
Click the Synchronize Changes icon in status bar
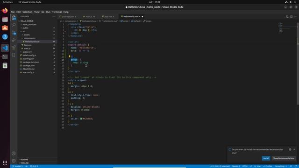[27, 166]
